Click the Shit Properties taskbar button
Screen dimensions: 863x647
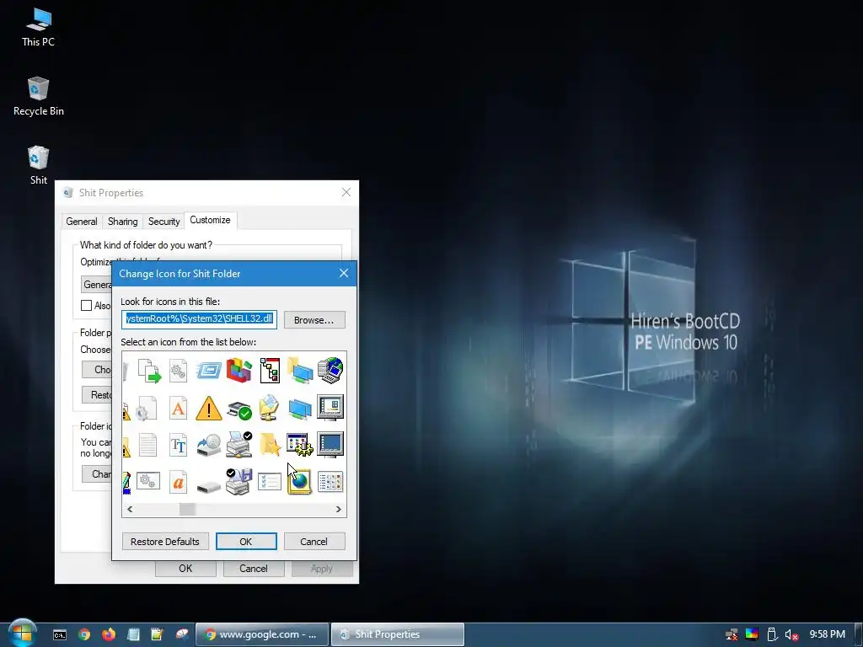pyautogui.click(x=398, y=634)
